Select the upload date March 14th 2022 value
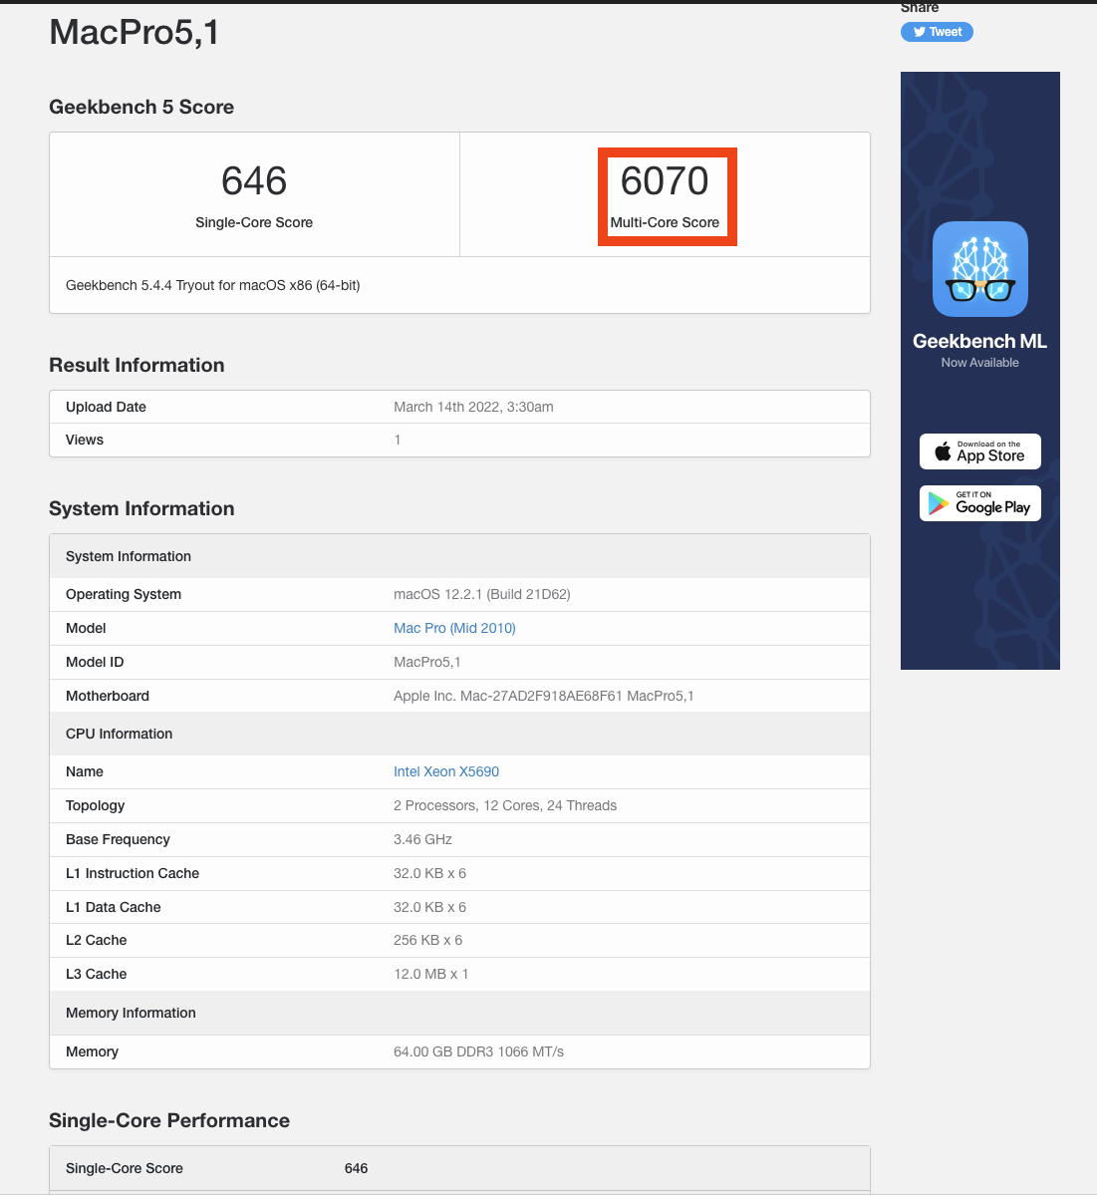1097x1197 pixels. click(473, 407)
